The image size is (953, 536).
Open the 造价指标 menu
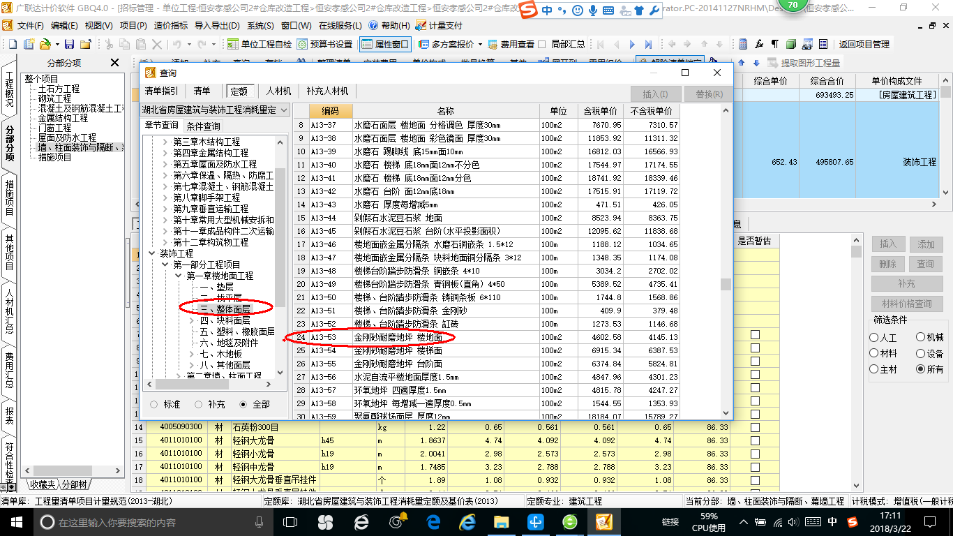tap(171, 25)
